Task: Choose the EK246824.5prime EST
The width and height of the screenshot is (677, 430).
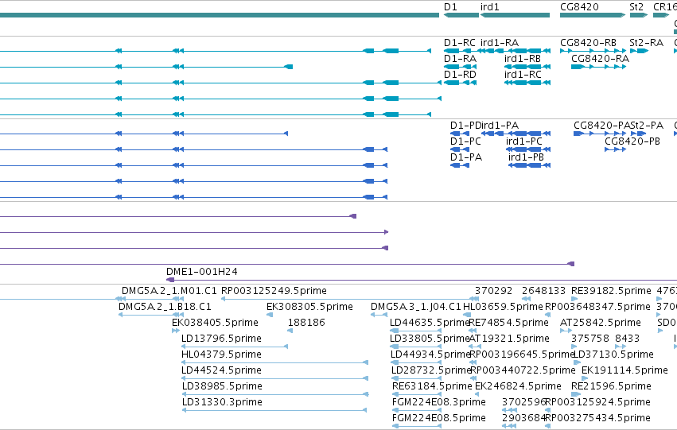Action: point(518,386)
